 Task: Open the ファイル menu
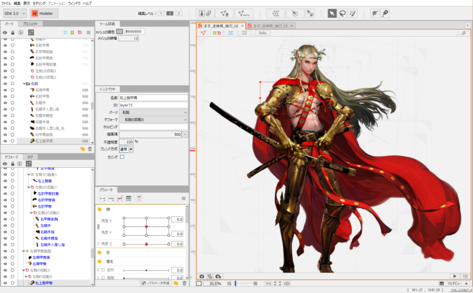point(6,3)
